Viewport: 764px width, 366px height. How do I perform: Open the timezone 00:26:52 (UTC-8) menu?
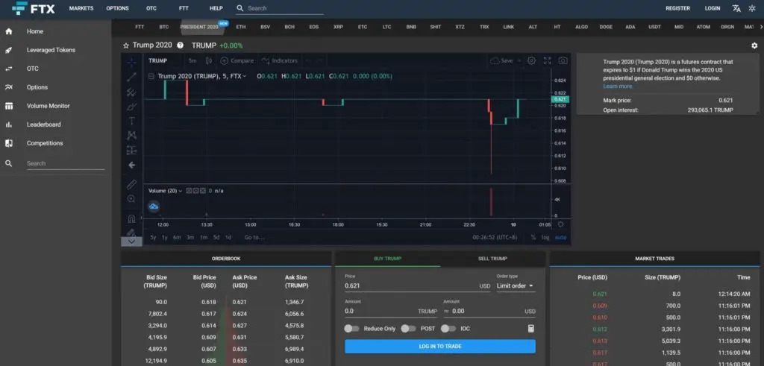click(x=497, y=238)
